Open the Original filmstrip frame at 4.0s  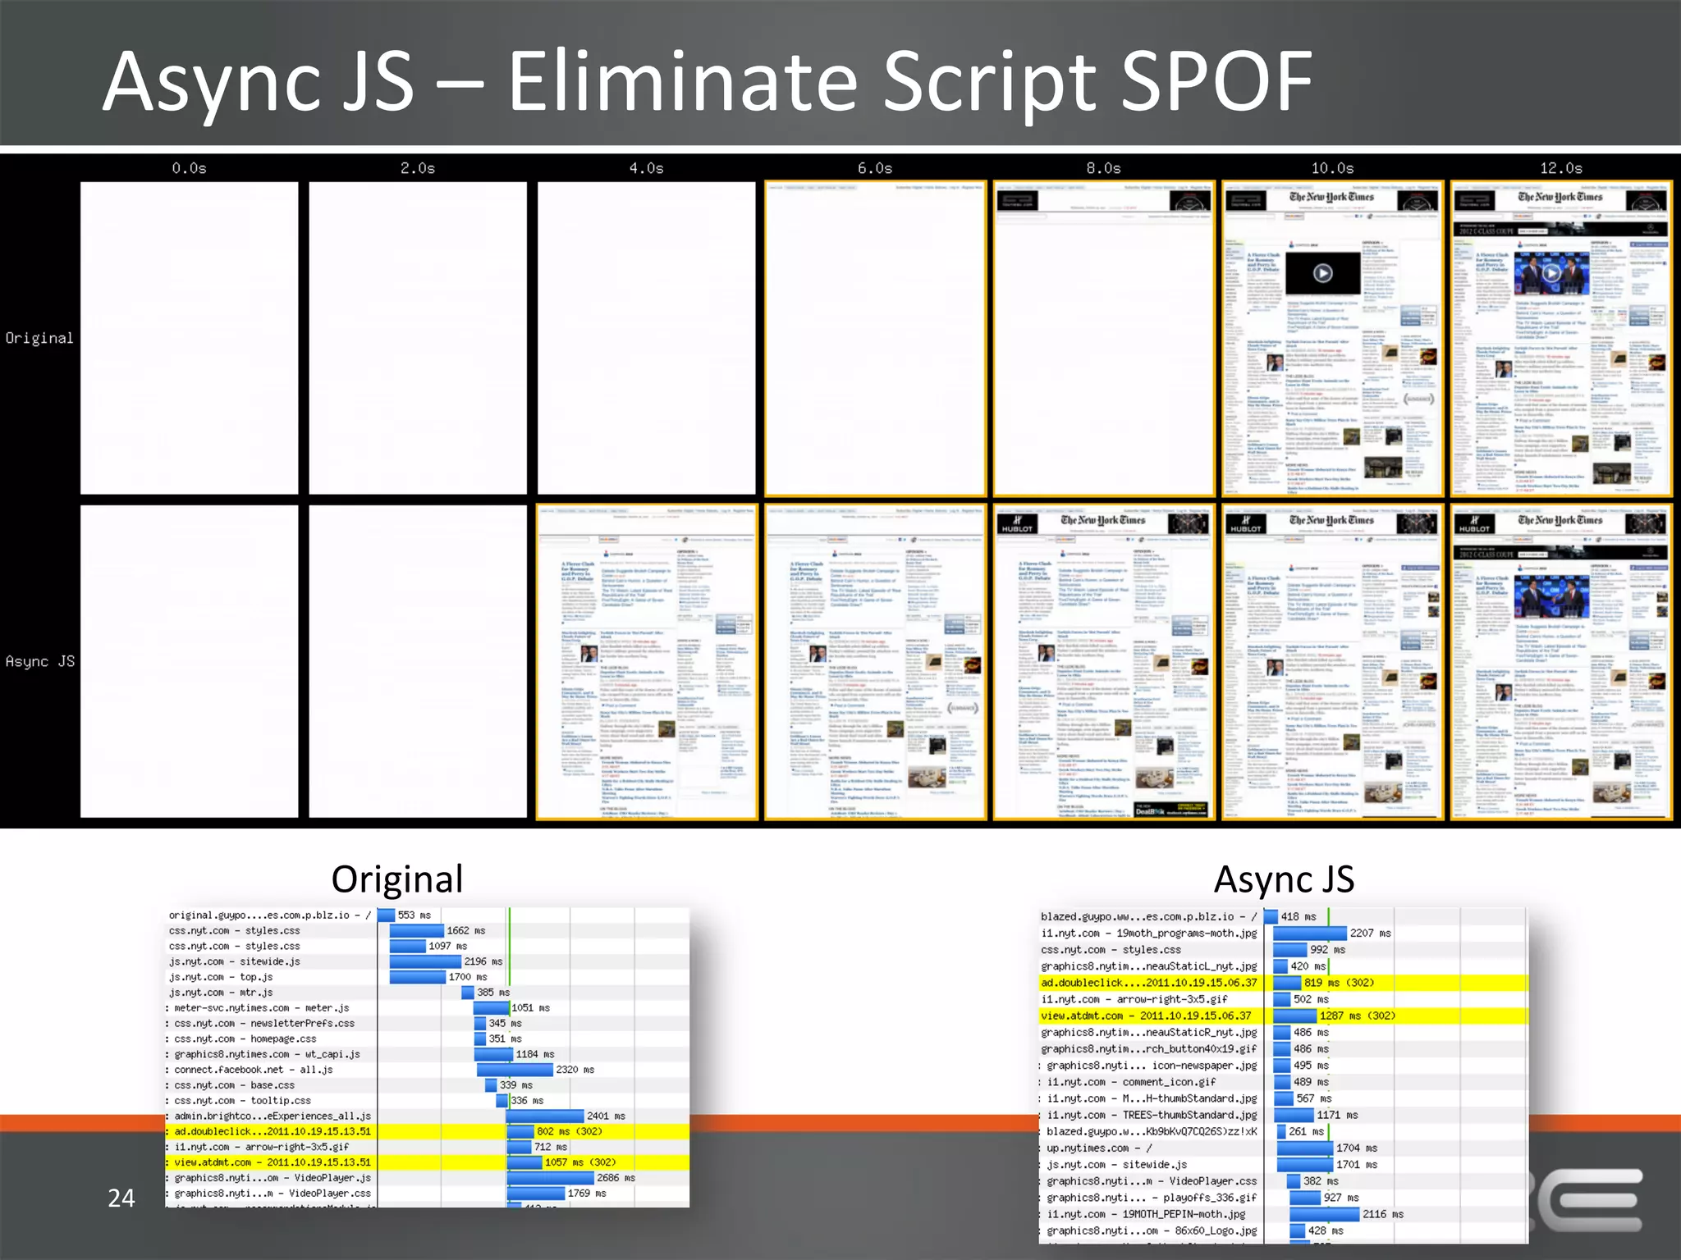[x=647, y=338]
